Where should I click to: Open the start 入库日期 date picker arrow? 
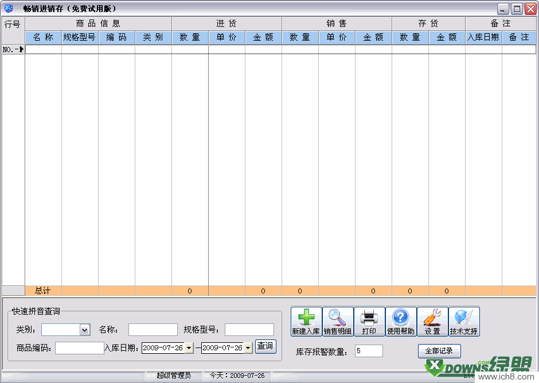(189, 348)
